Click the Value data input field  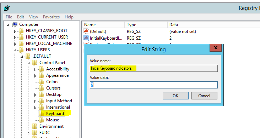[x=154, y=85]
